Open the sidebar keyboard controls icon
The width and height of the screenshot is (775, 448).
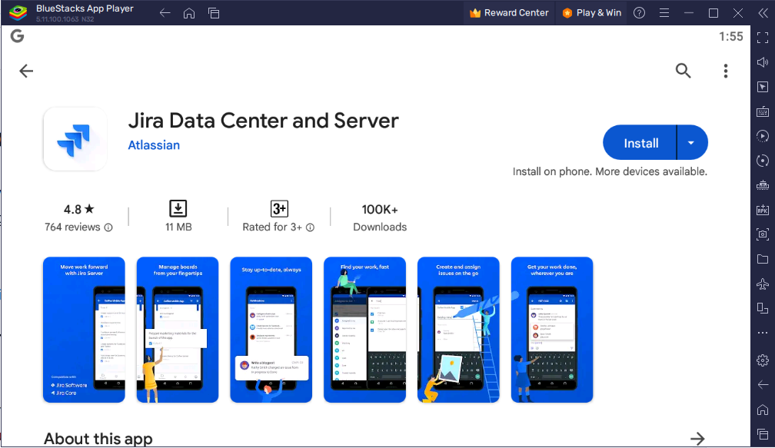click(x=763, y=111)
